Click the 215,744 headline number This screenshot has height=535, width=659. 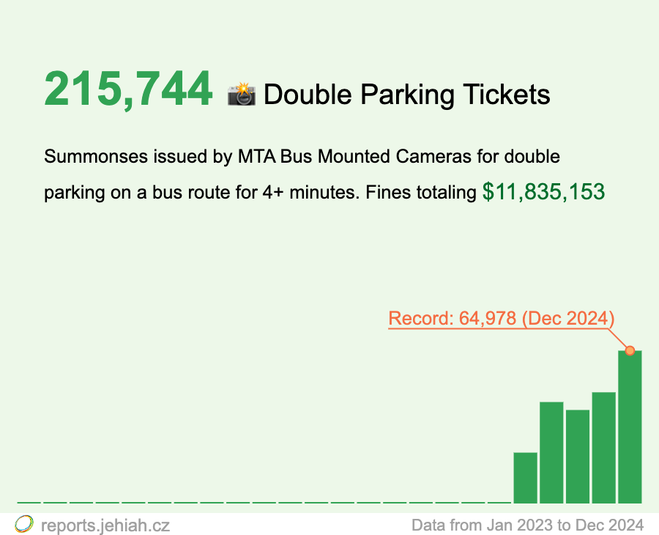pyautogui.click(x=128, y=91)
